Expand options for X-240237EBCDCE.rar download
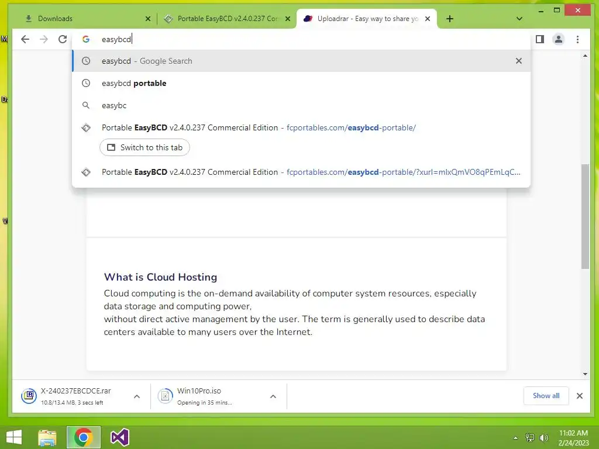The height and width of the screenshot is (449, 599). (137, 396)
